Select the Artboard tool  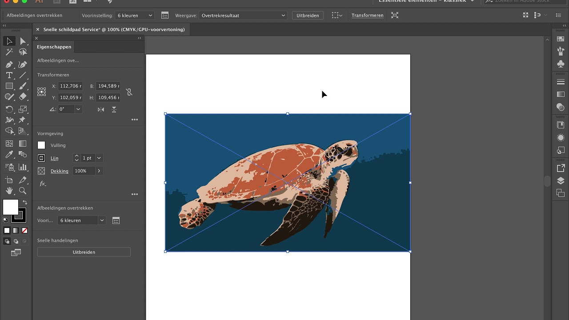coord(9,180)
